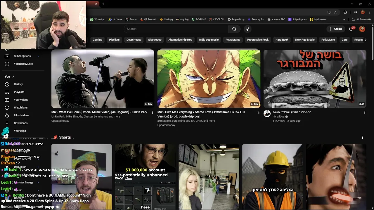
Task: Open the yellow hard hat Short
Action: tap(273, 177)
